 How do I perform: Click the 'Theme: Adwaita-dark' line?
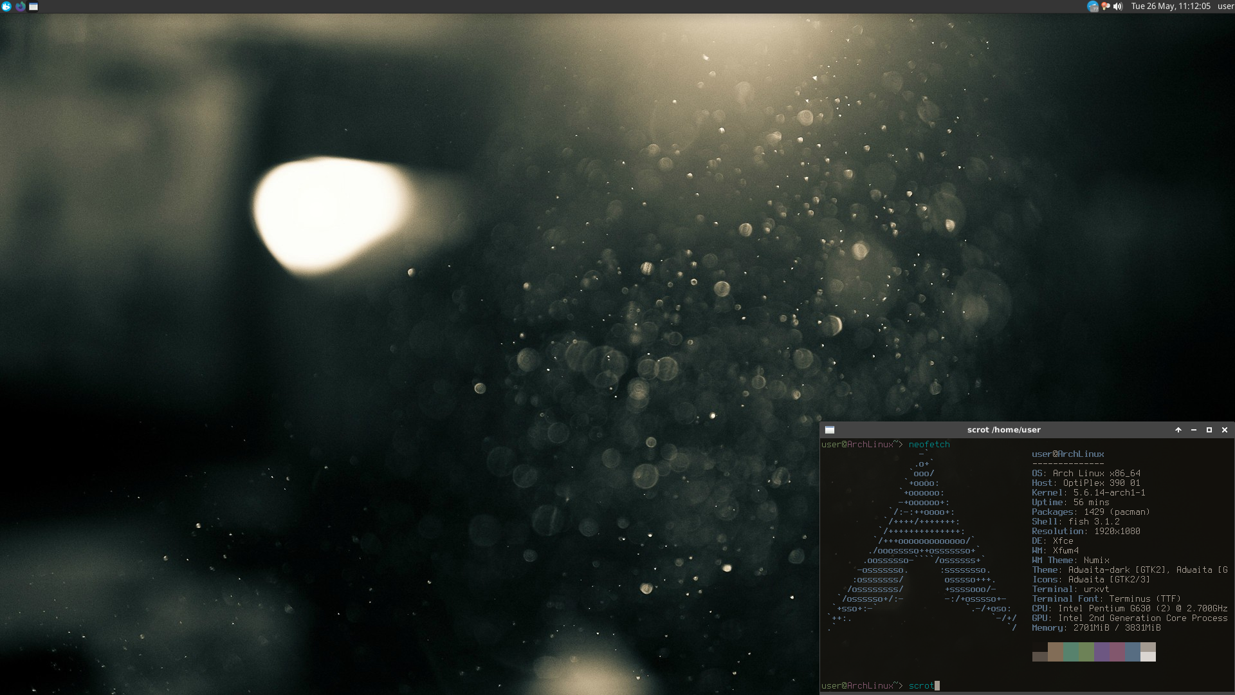[x=1130, y=570]
